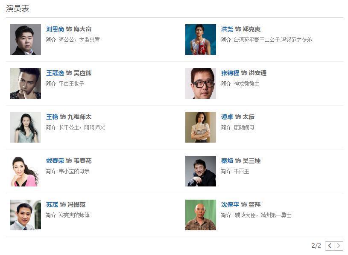Open actor link 刘恩尚
Viewport: 348px width, 255px height.
(x=55, y=29)
